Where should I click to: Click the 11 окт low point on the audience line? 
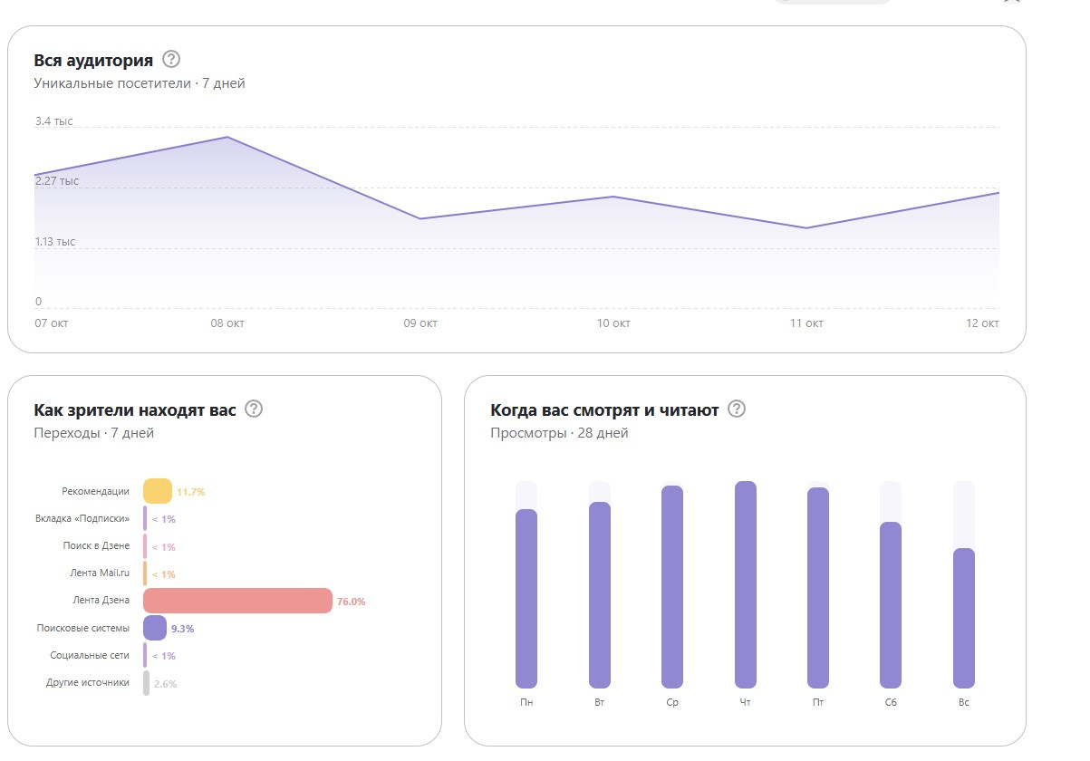point(806,227)
